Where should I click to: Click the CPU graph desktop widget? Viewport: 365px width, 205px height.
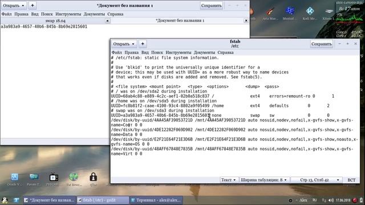click(x=349, y=19)
